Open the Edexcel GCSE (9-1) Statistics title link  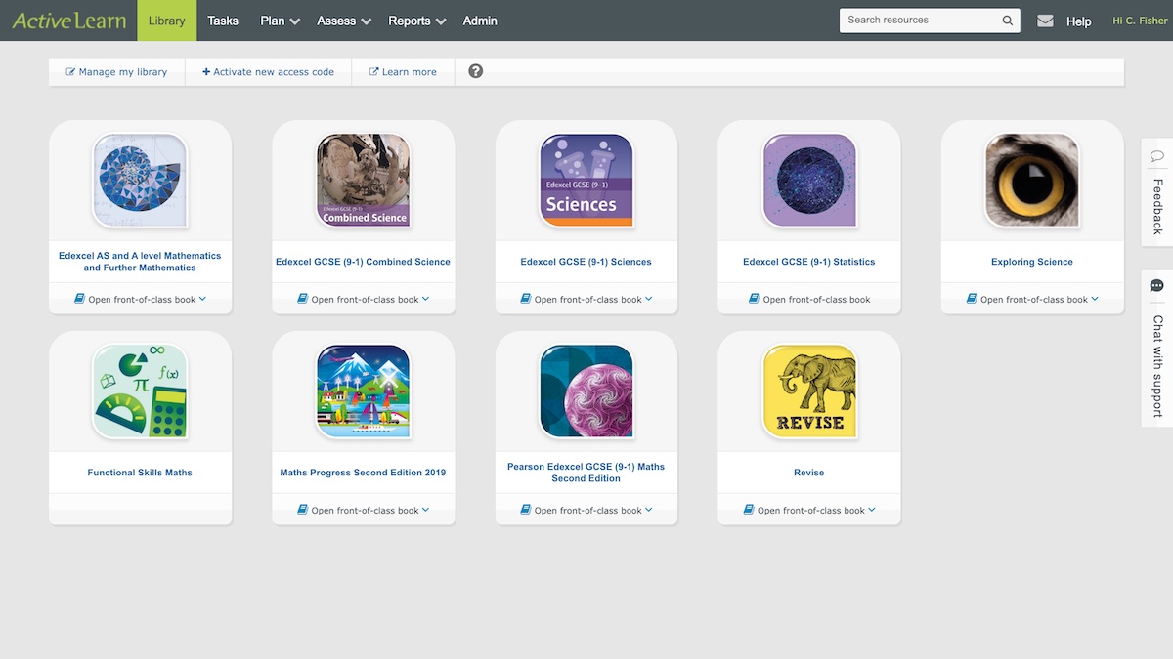[x=809, y=262]
